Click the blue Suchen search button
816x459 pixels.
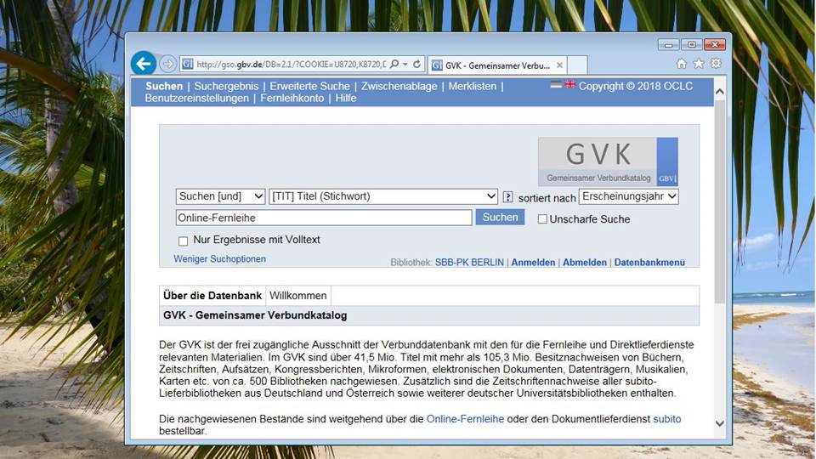tap(500, 218)
